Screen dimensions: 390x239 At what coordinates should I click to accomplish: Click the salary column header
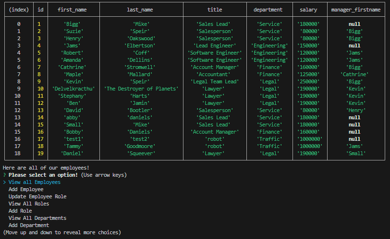click(308, 10)
